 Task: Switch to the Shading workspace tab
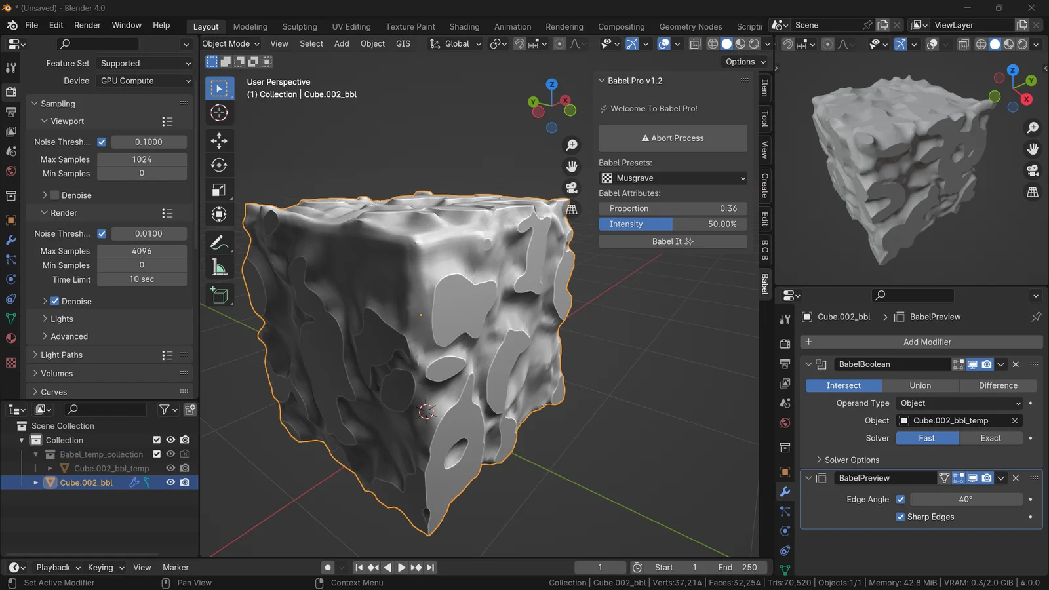point(464,26)
